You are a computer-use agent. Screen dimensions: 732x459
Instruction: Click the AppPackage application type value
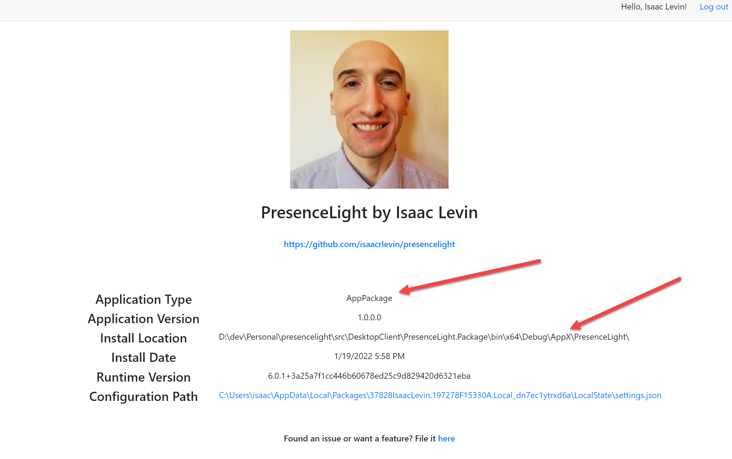(369, 298)
